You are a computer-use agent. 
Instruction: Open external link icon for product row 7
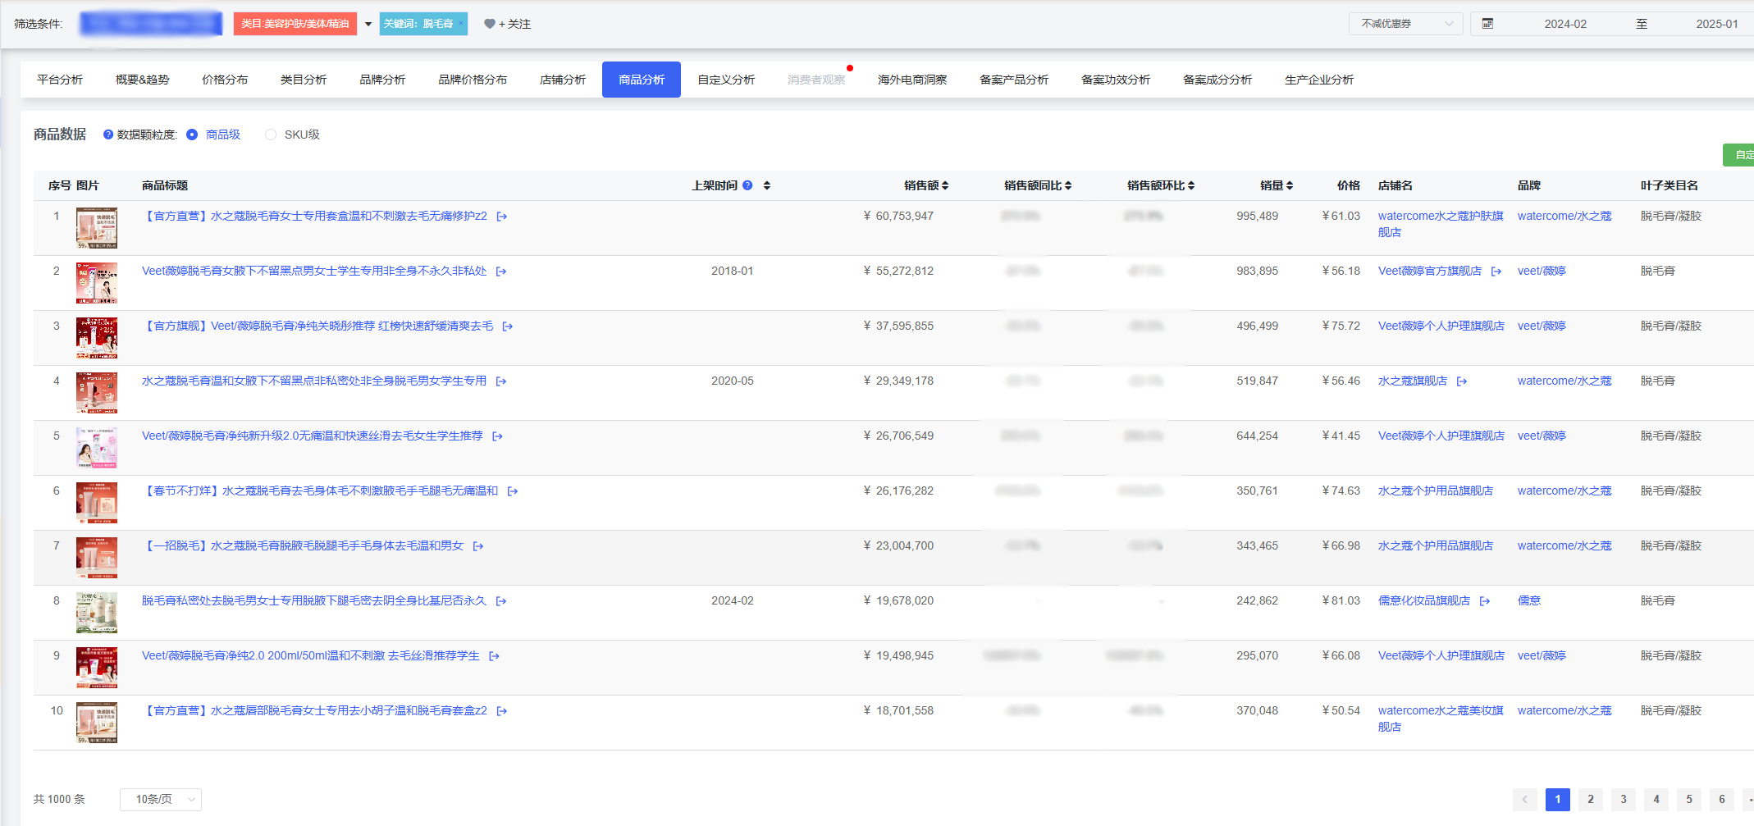coord(478,546)
